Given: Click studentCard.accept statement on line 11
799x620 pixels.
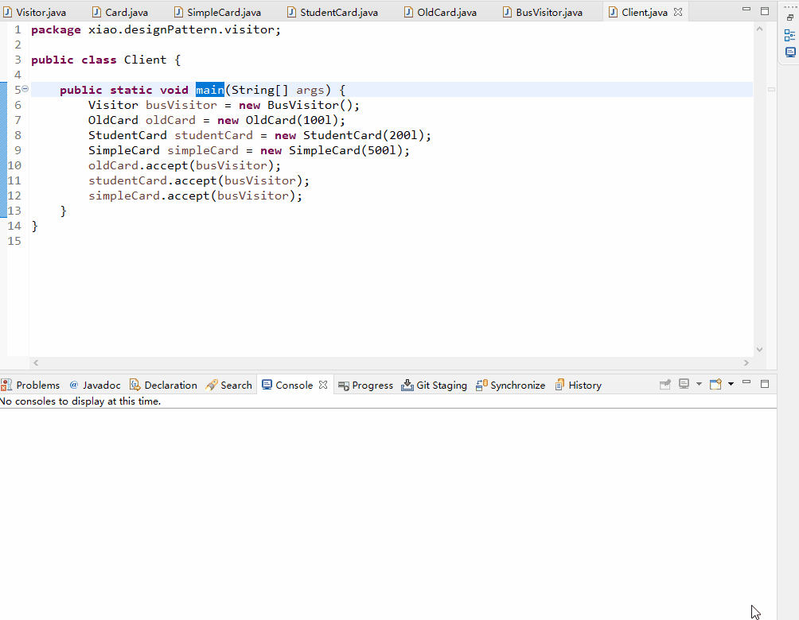Looking at the screenshot, I should click(x=199, y=180).
